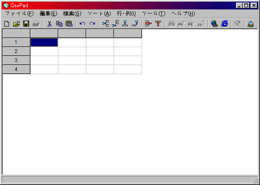Image resolution: width=260 pixels, height=185 pixels.
Task: Copy with the two-documents icon
Action: 59,24
